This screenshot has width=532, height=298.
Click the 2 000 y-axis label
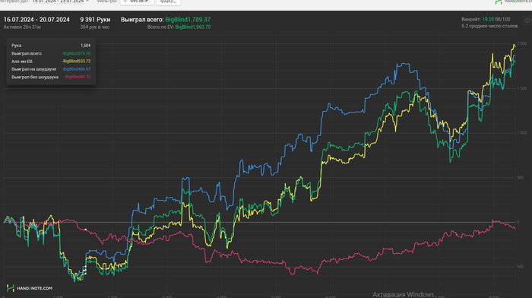(522, 44)
